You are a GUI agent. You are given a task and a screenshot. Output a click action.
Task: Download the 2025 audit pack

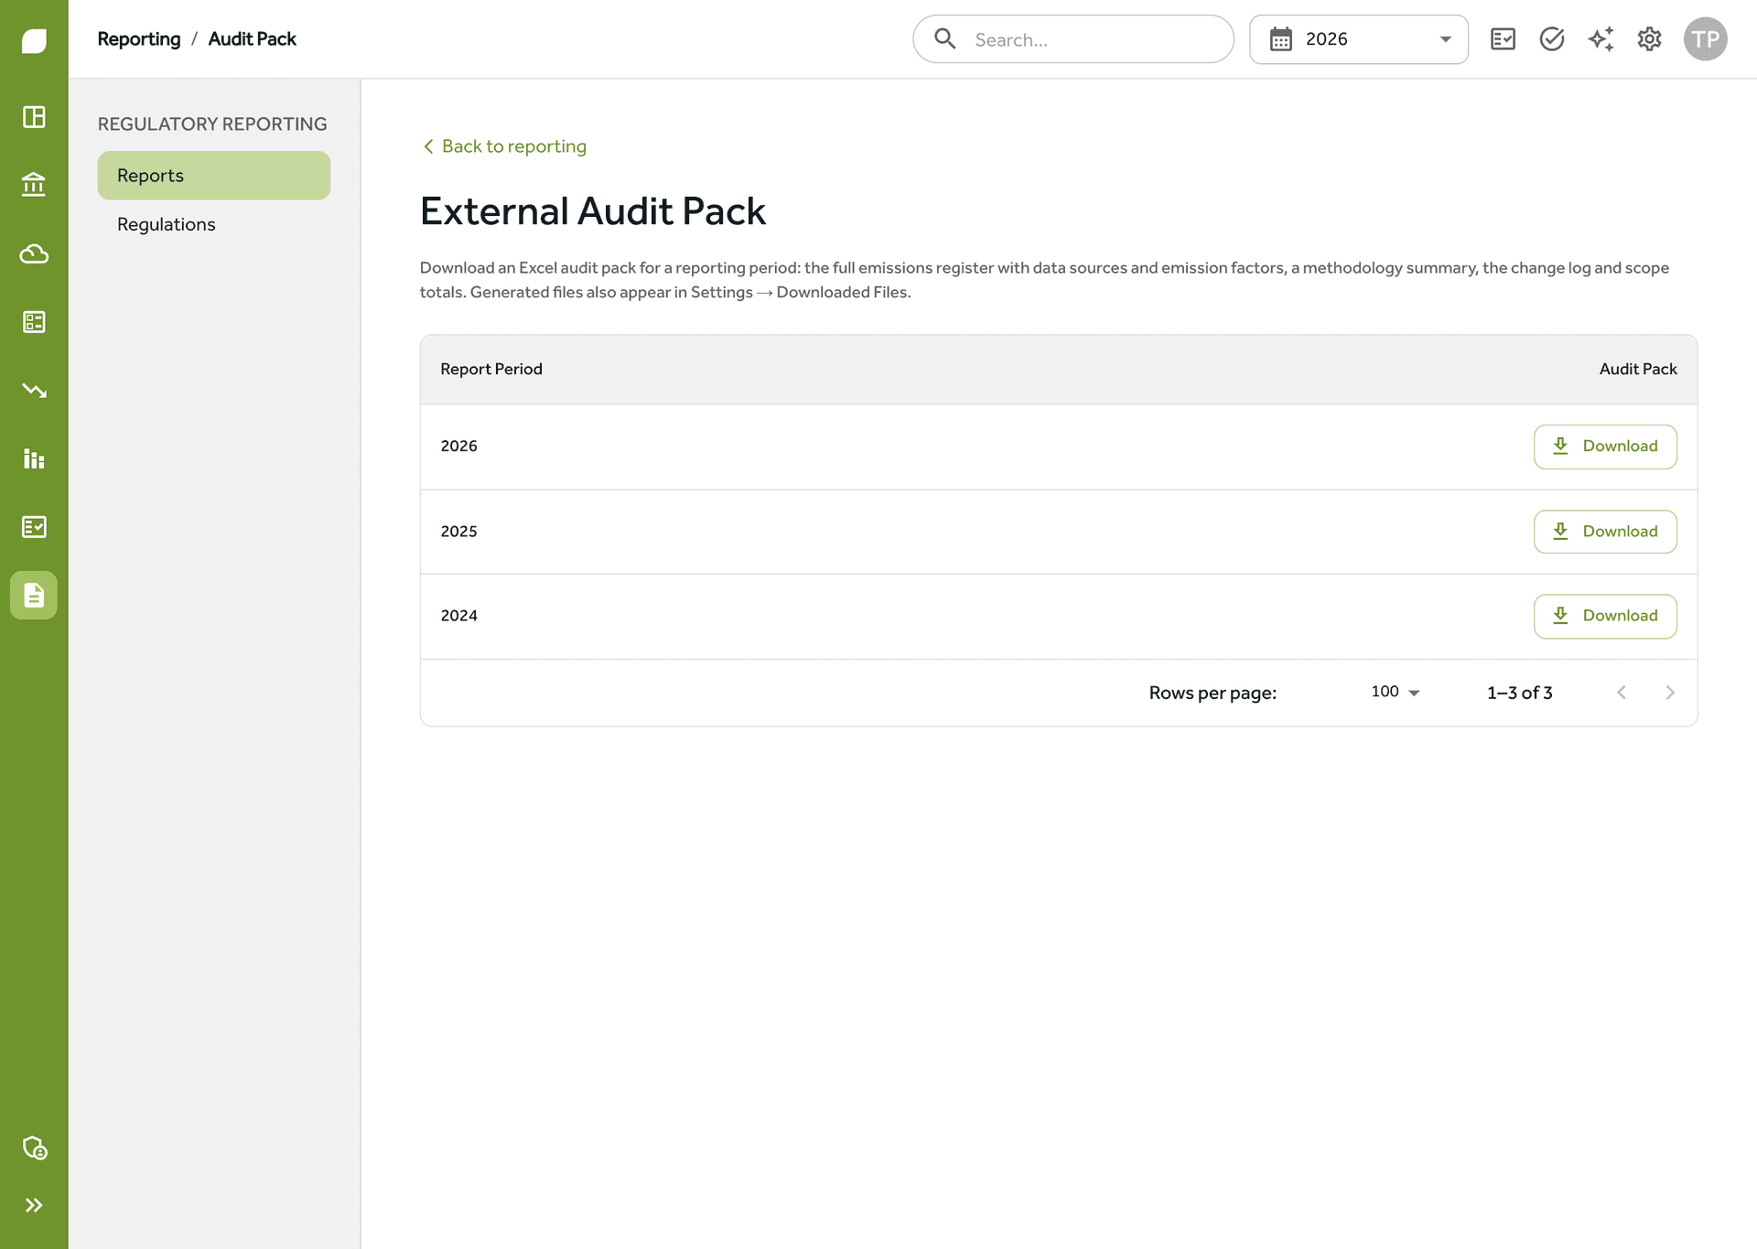coord(1605,532)
